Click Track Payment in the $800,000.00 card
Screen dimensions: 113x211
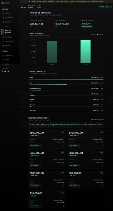[35, 146]
